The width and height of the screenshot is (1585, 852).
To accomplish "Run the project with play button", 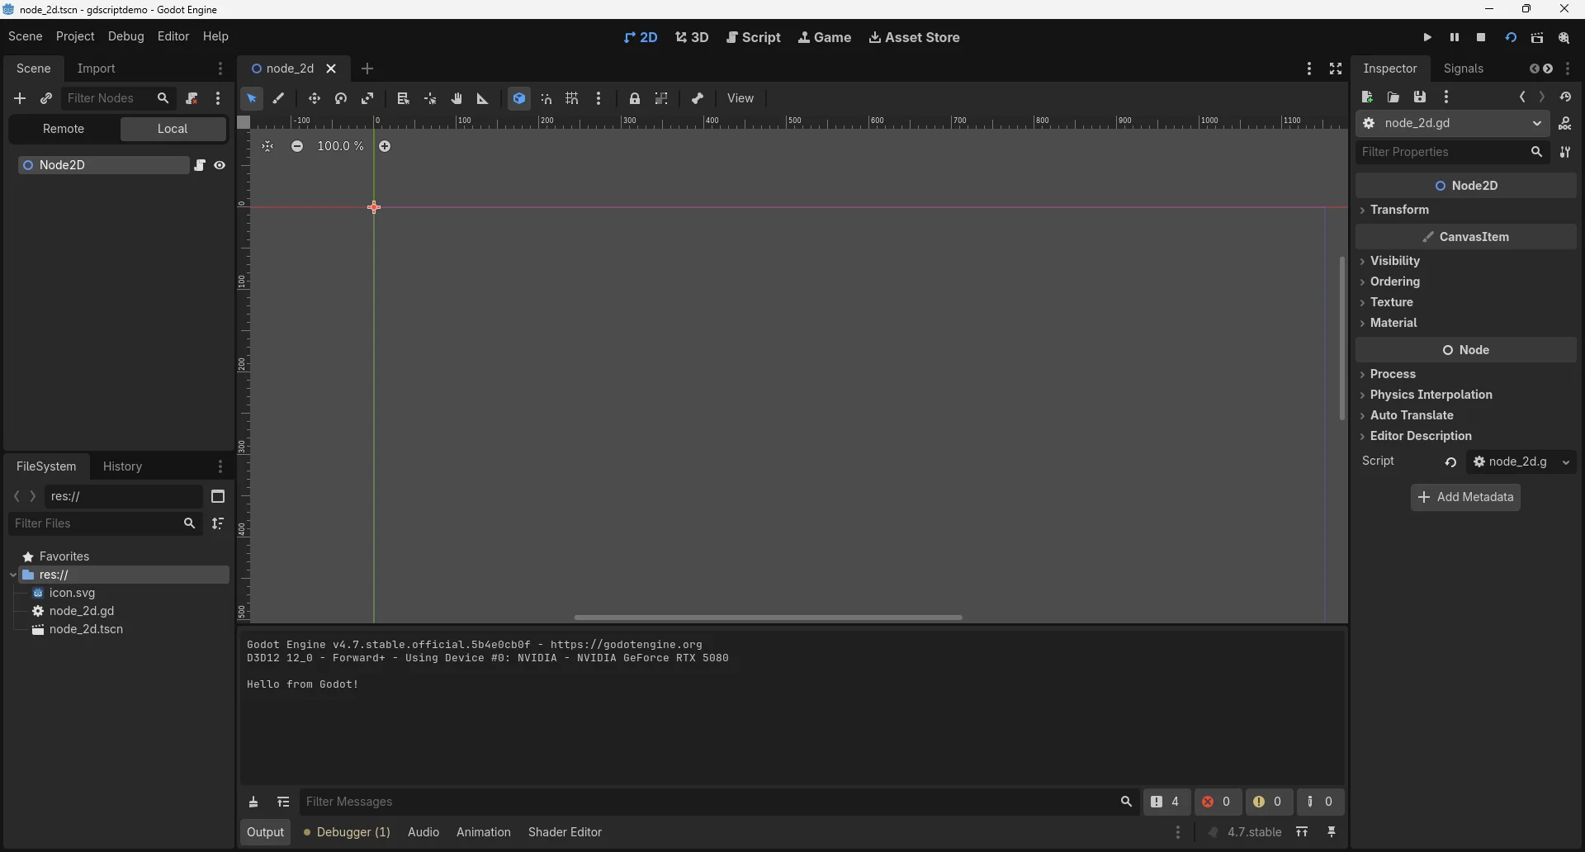I will 1427,37.
